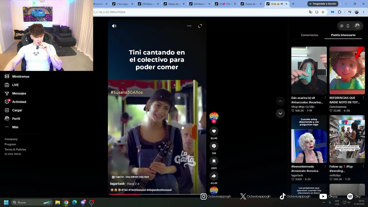Open La Garta creator avatar beside video
368x207 pixels.
pos(214,116)
